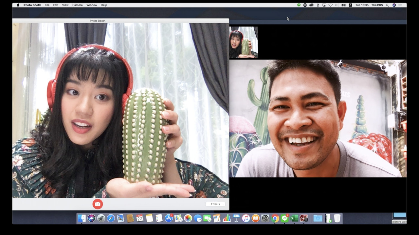Screen dimensions: 419x235
Task: Open the Camera menu
Action: point(77,5)
